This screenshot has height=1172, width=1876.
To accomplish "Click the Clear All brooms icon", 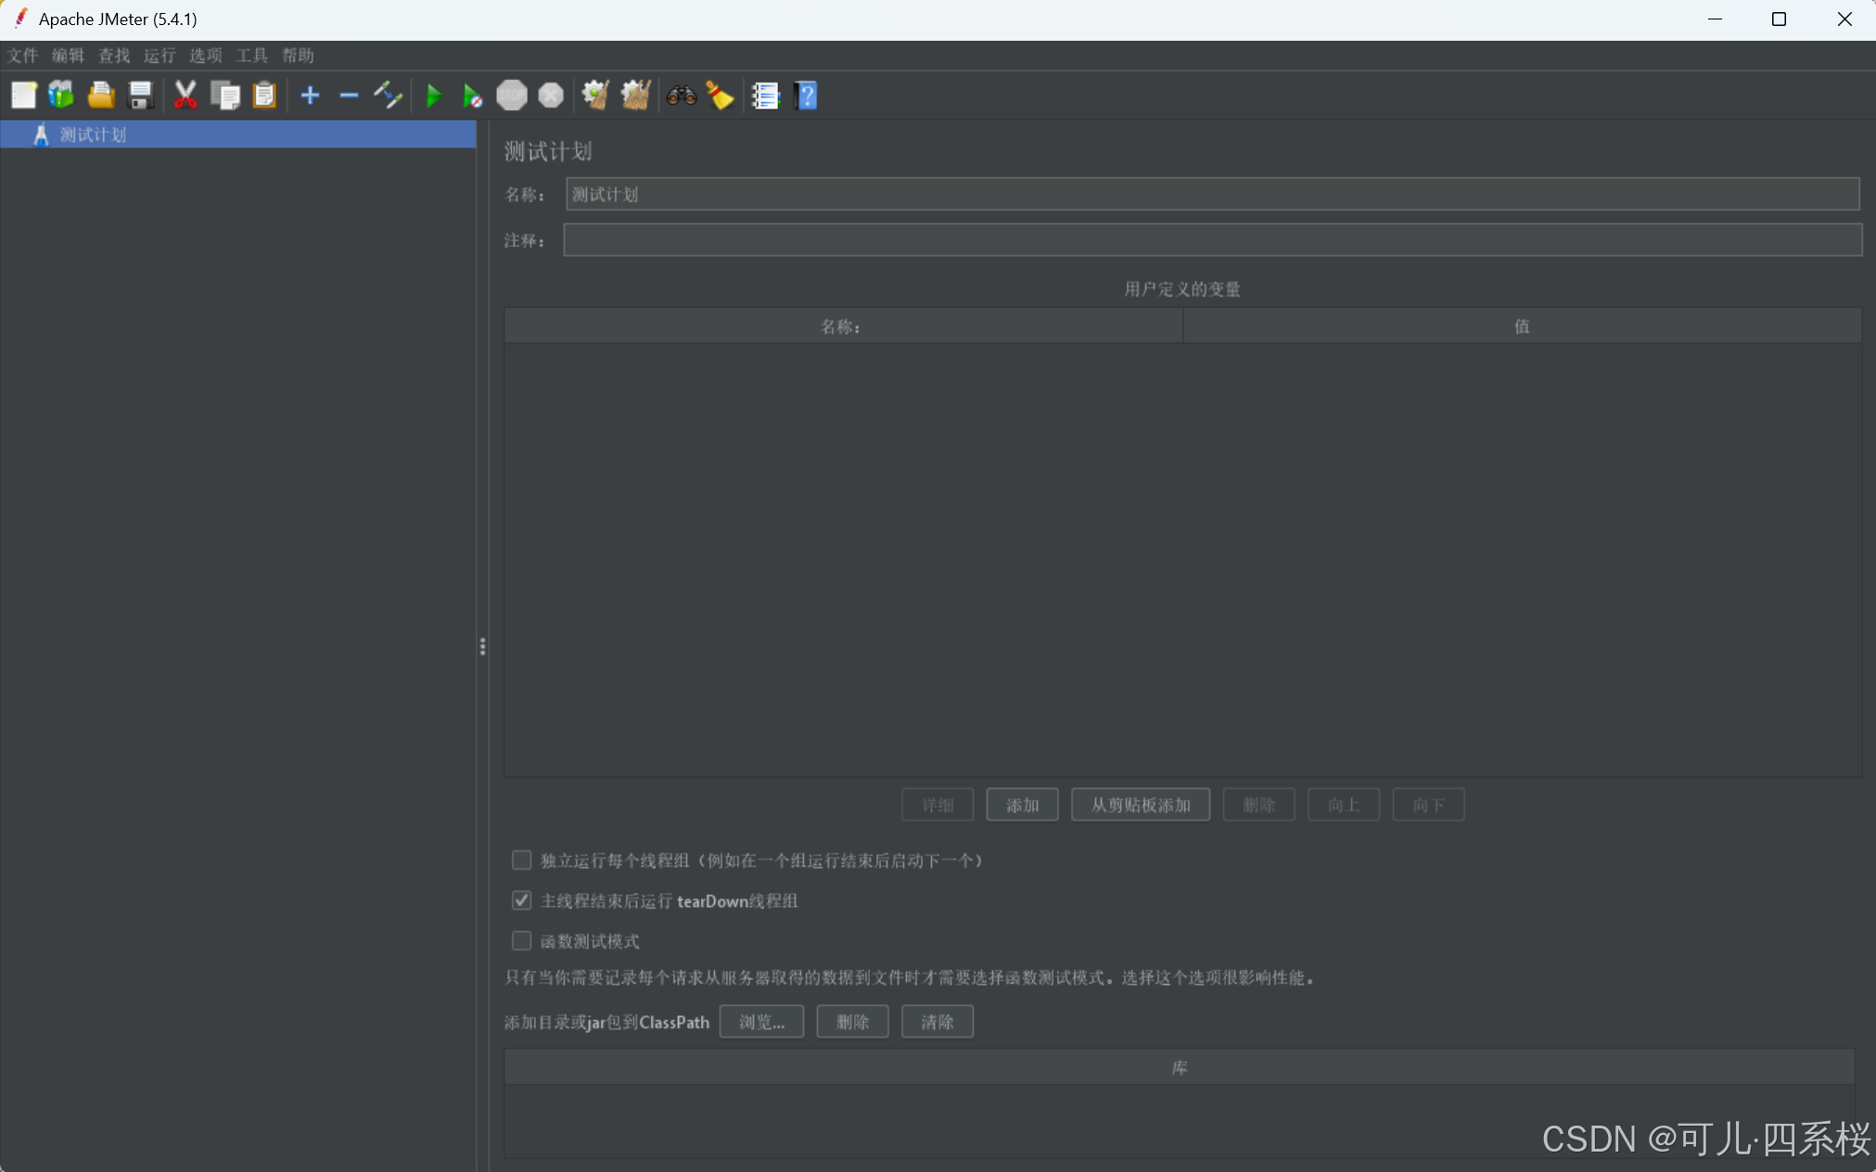I will click(x=635, y=96).
